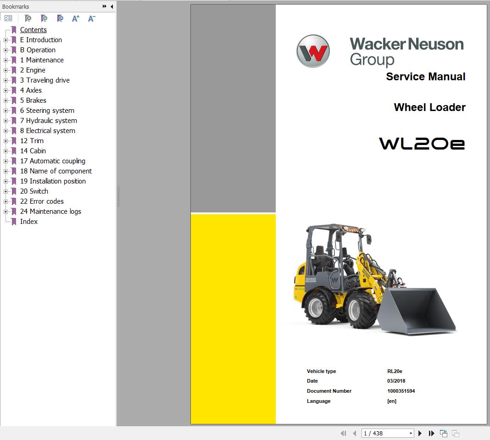Click the bookmark icon beside 2 Engine
Image resolution: width=490 pixels, height=440 pixels.
14,70
